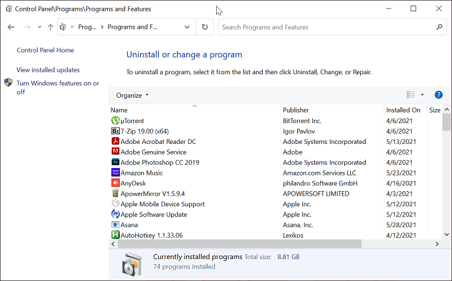Screen dimensions: 452x281
Task: Click the Prog... breadcrumb
Action: tap(87, 27)
